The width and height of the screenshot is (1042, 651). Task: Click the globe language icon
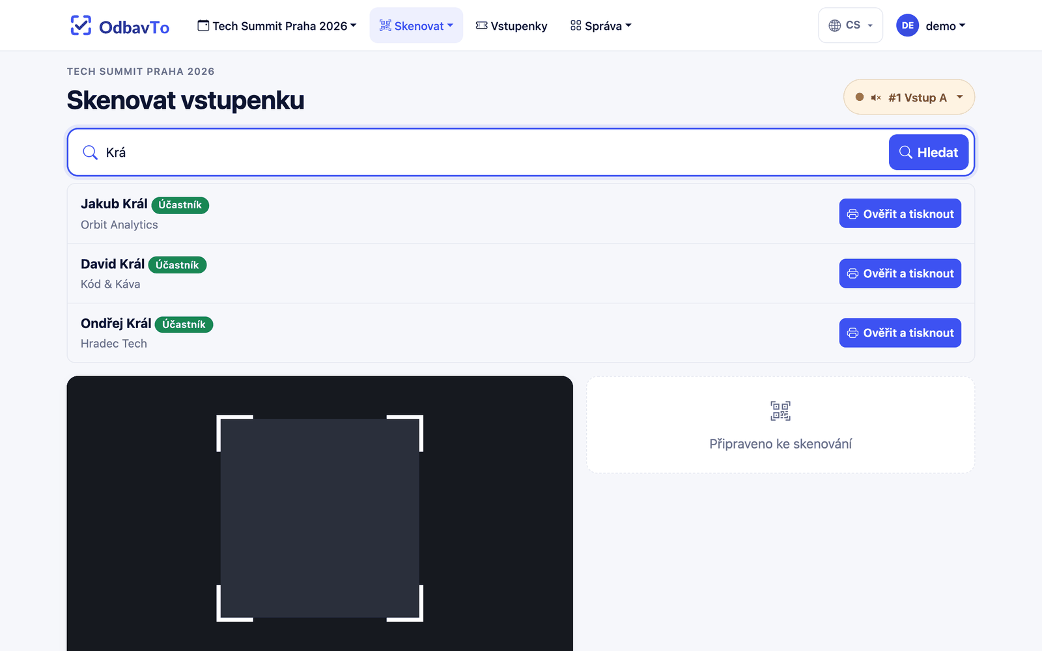(x=834, y=25)
